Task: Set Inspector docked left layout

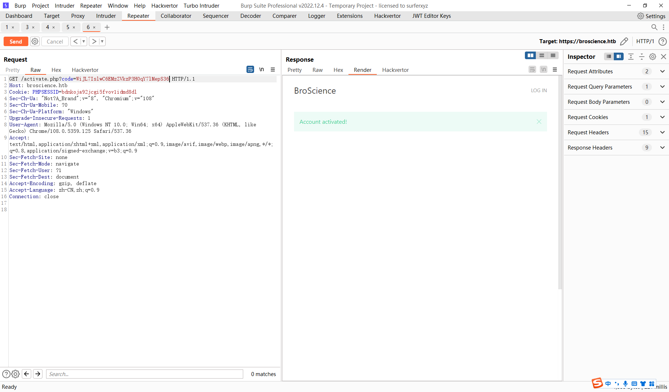Action: coord(609,57)
